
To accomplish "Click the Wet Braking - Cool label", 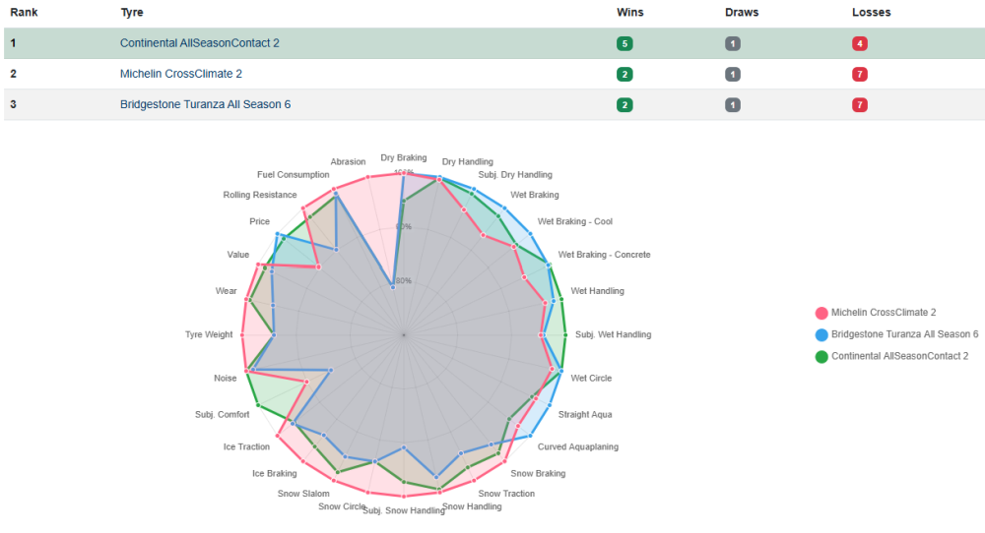I will point(575,221).
